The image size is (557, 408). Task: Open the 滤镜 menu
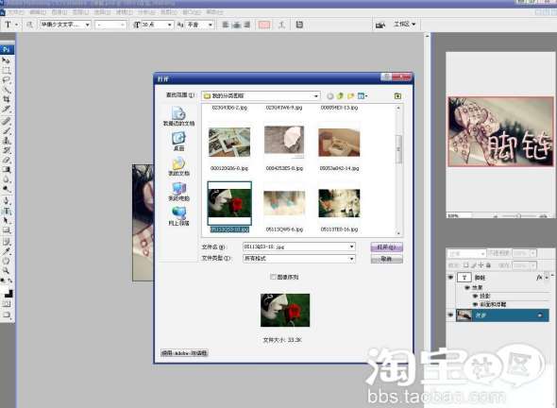click(125, 11)
